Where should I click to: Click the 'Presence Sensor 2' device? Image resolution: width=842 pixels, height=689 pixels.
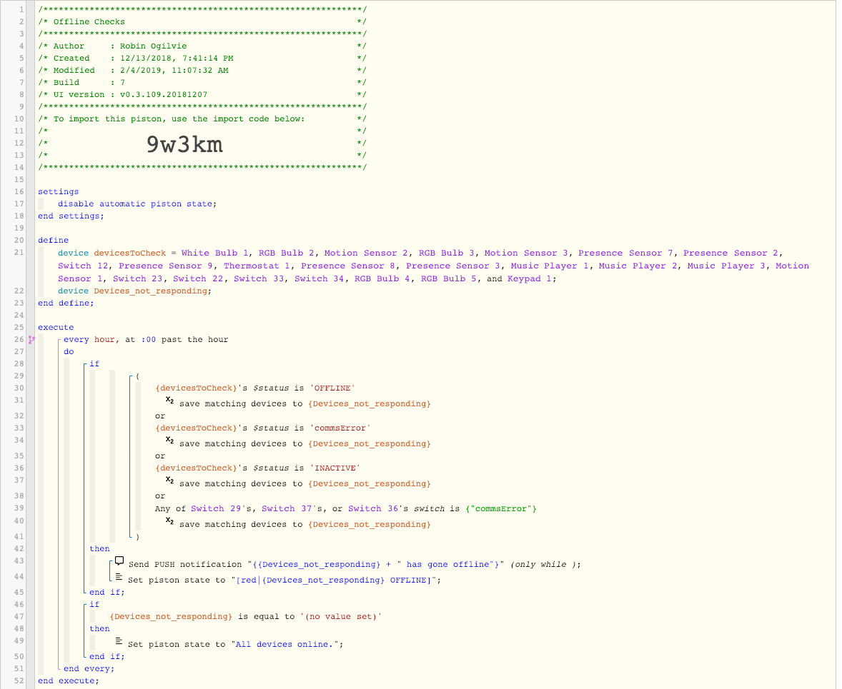[x=730, y=253]
